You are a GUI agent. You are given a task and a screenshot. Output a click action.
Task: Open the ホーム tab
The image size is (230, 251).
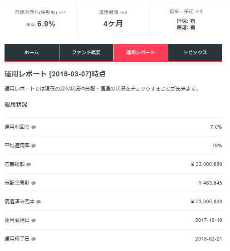coord(32,52)
